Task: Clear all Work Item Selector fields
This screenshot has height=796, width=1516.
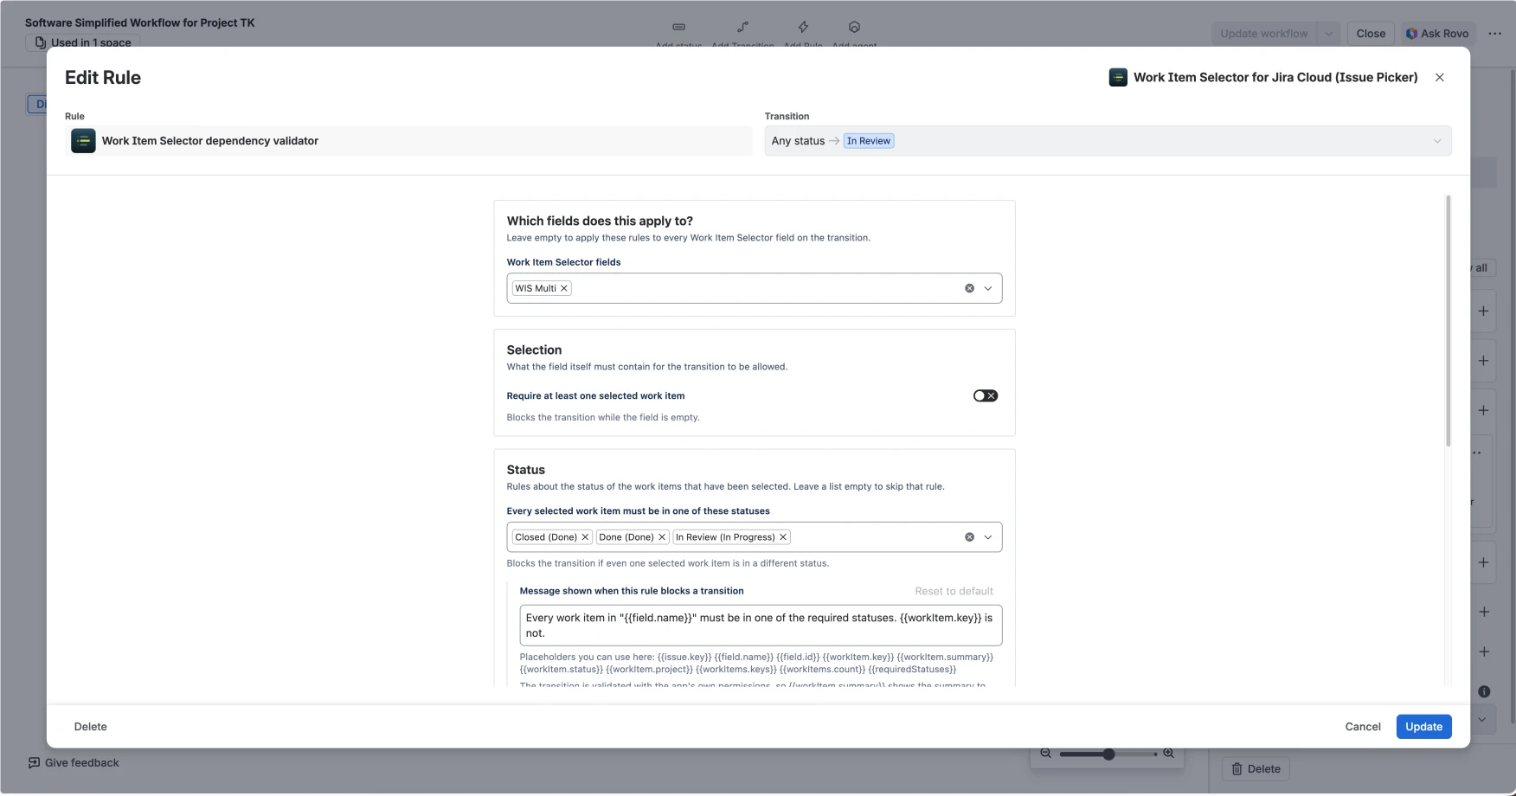Action: (969, 288)
